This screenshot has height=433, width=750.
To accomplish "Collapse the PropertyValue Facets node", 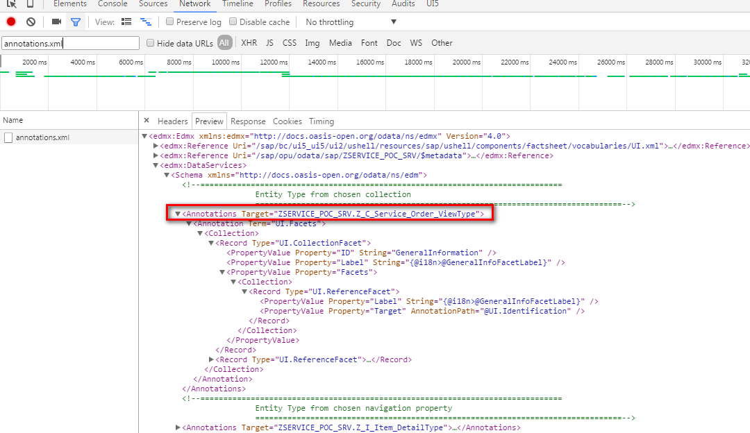I will pos(222,273).
